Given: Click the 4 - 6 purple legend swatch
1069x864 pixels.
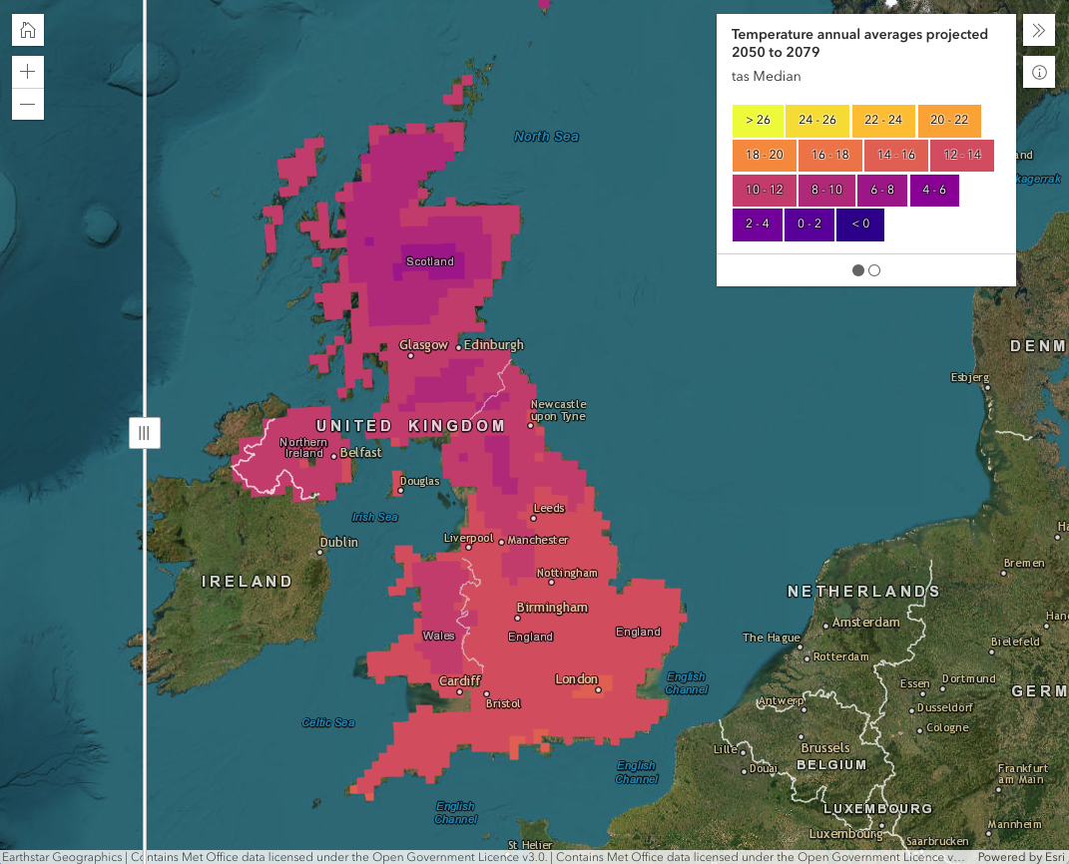Looking at the screenshot, I should (x=934, y=190).
